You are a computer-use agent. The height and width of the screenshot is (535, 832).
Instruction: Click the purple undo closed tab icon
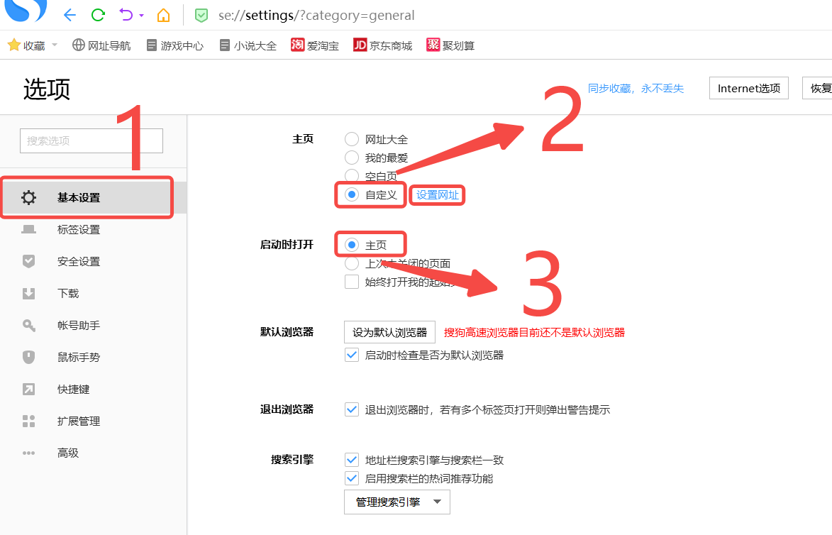click(x=126, y=15)
